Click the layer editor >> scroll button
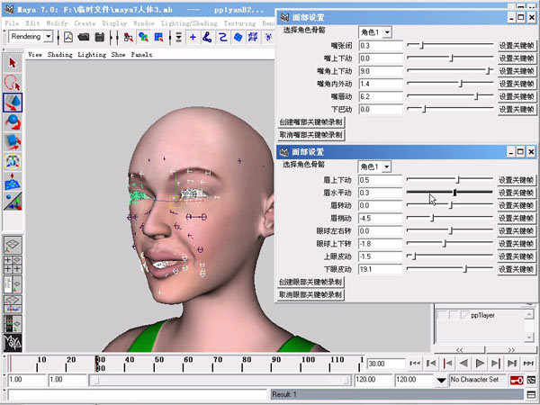The width and height of the screenshot is (540, 405). click(x=512, y=350)
